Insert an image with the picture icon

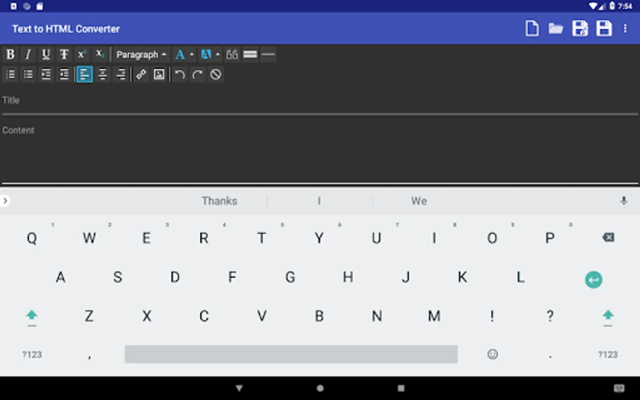click(x=159, y=74)
